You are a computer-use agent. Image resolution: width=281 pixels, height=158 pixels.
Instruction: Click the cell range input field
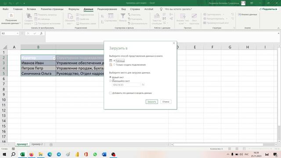pos(126,85)
